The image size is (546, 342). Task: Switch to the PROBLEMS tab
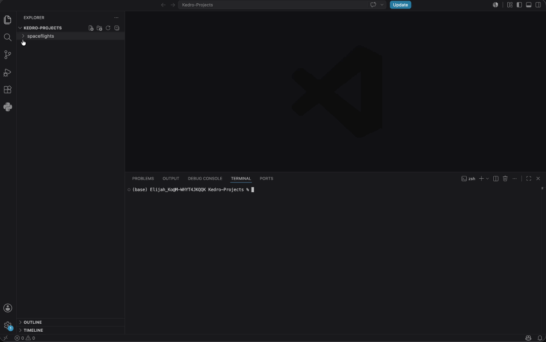point(143,178)
